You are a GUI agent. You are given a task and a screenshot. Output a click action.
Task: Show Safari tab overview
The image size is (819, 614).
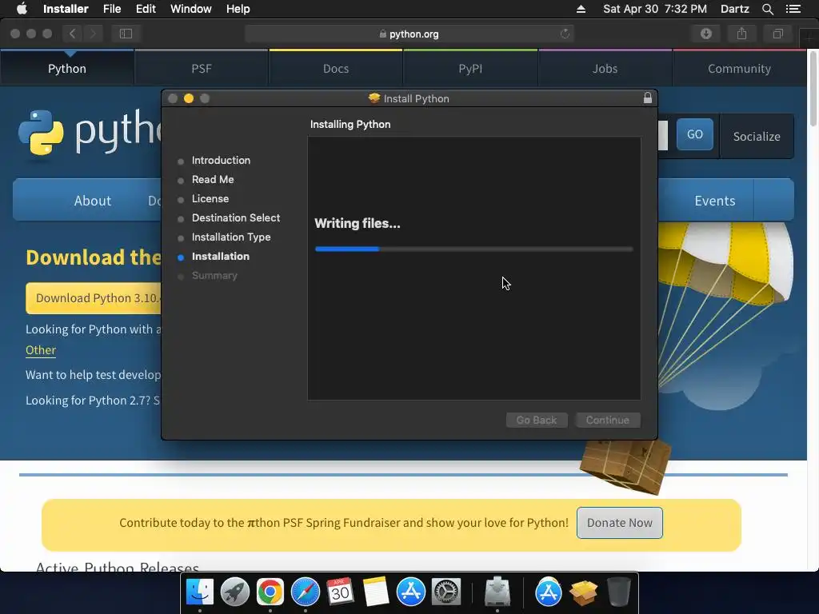click(777, 34)
